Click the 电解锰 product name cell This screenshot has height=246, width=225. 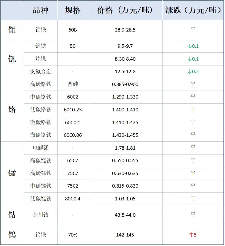pyautogui.click(x=41, y=148)
